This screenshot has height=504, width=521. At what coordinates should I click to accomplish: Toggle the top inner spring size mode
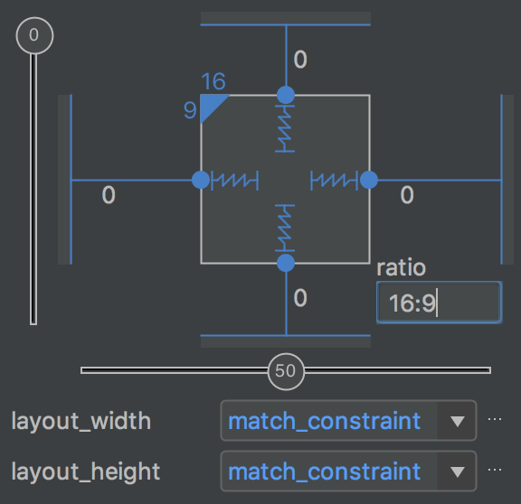tap(285, 129)
